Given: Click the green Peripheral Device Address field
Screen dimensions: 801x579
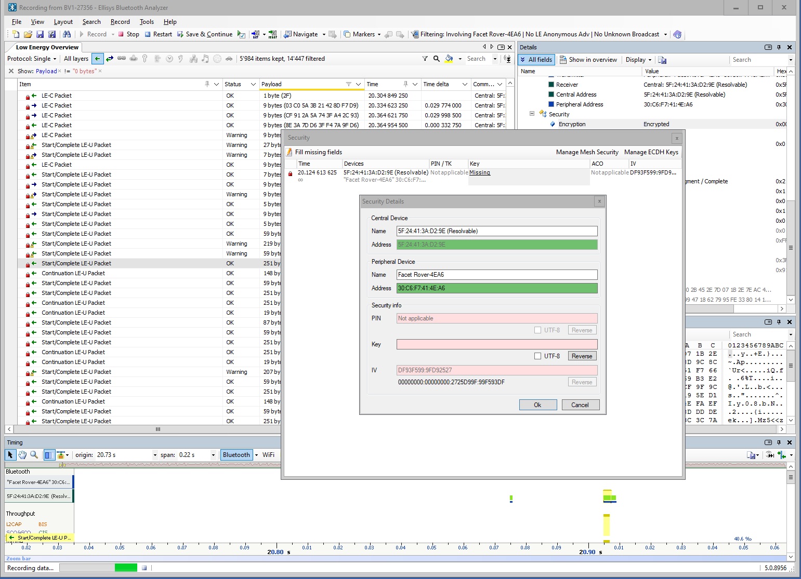Looking at the screenshot, I should click(497, 288).
